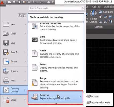Click the Drawing Properties description text

click(x=60, y=28)
